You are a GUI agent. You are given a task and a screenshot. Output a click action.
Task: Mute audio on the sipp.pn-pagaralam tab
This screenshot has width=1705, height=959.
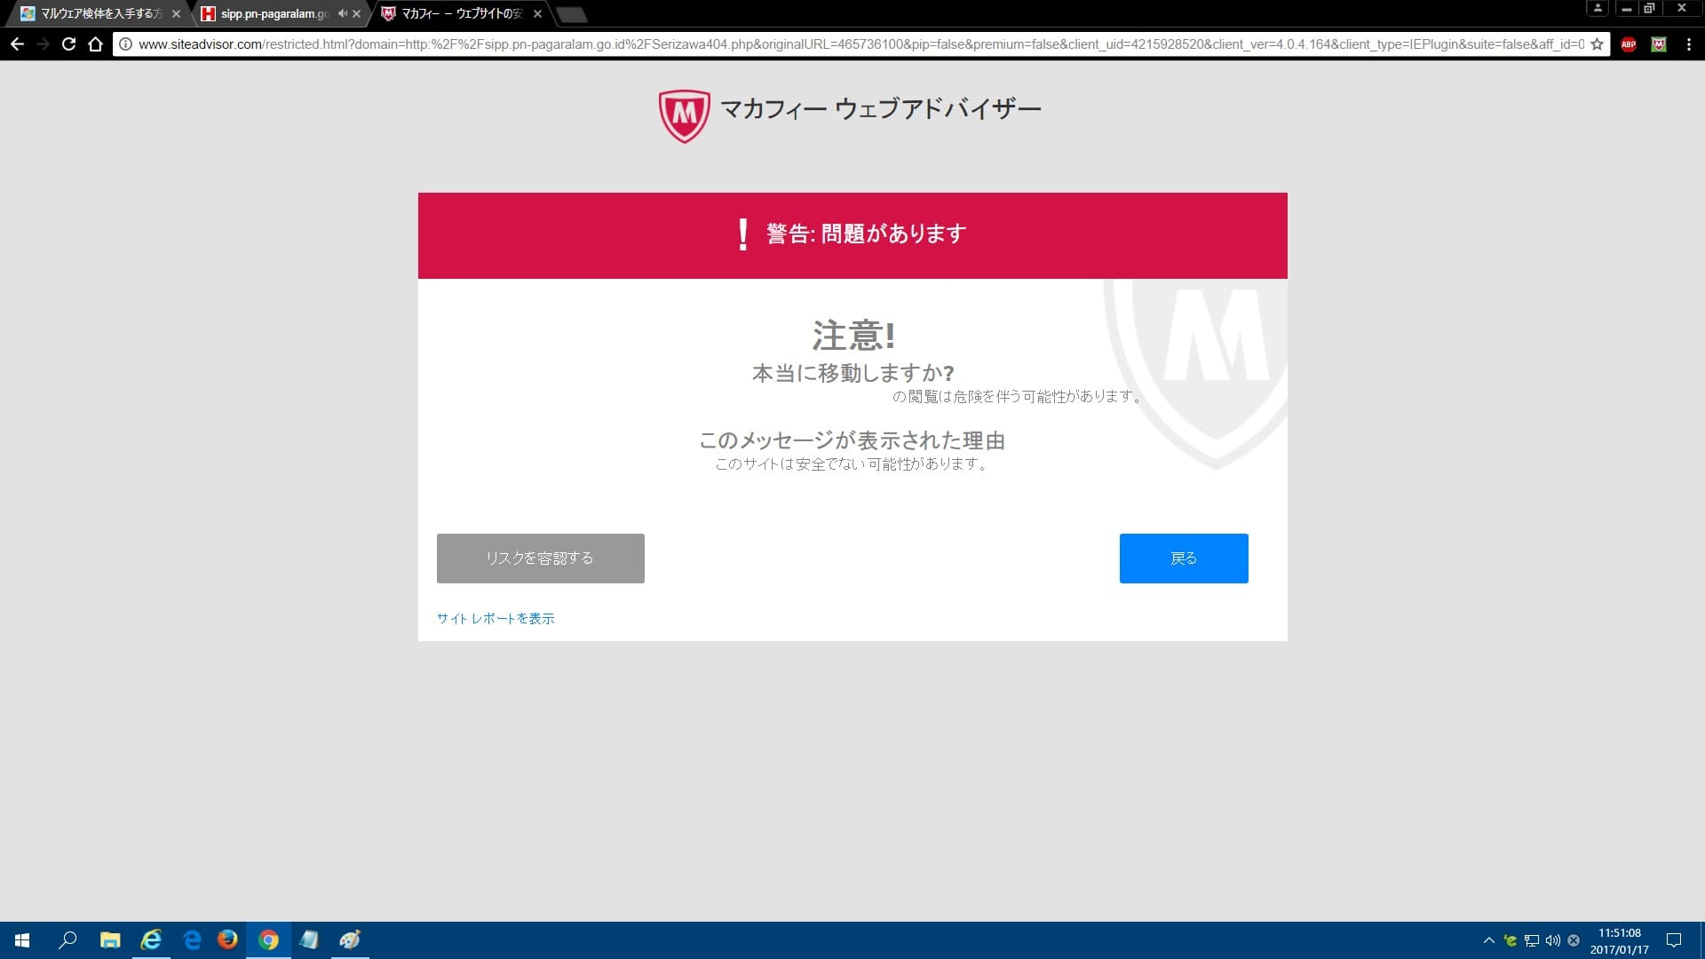coord(342,13)
